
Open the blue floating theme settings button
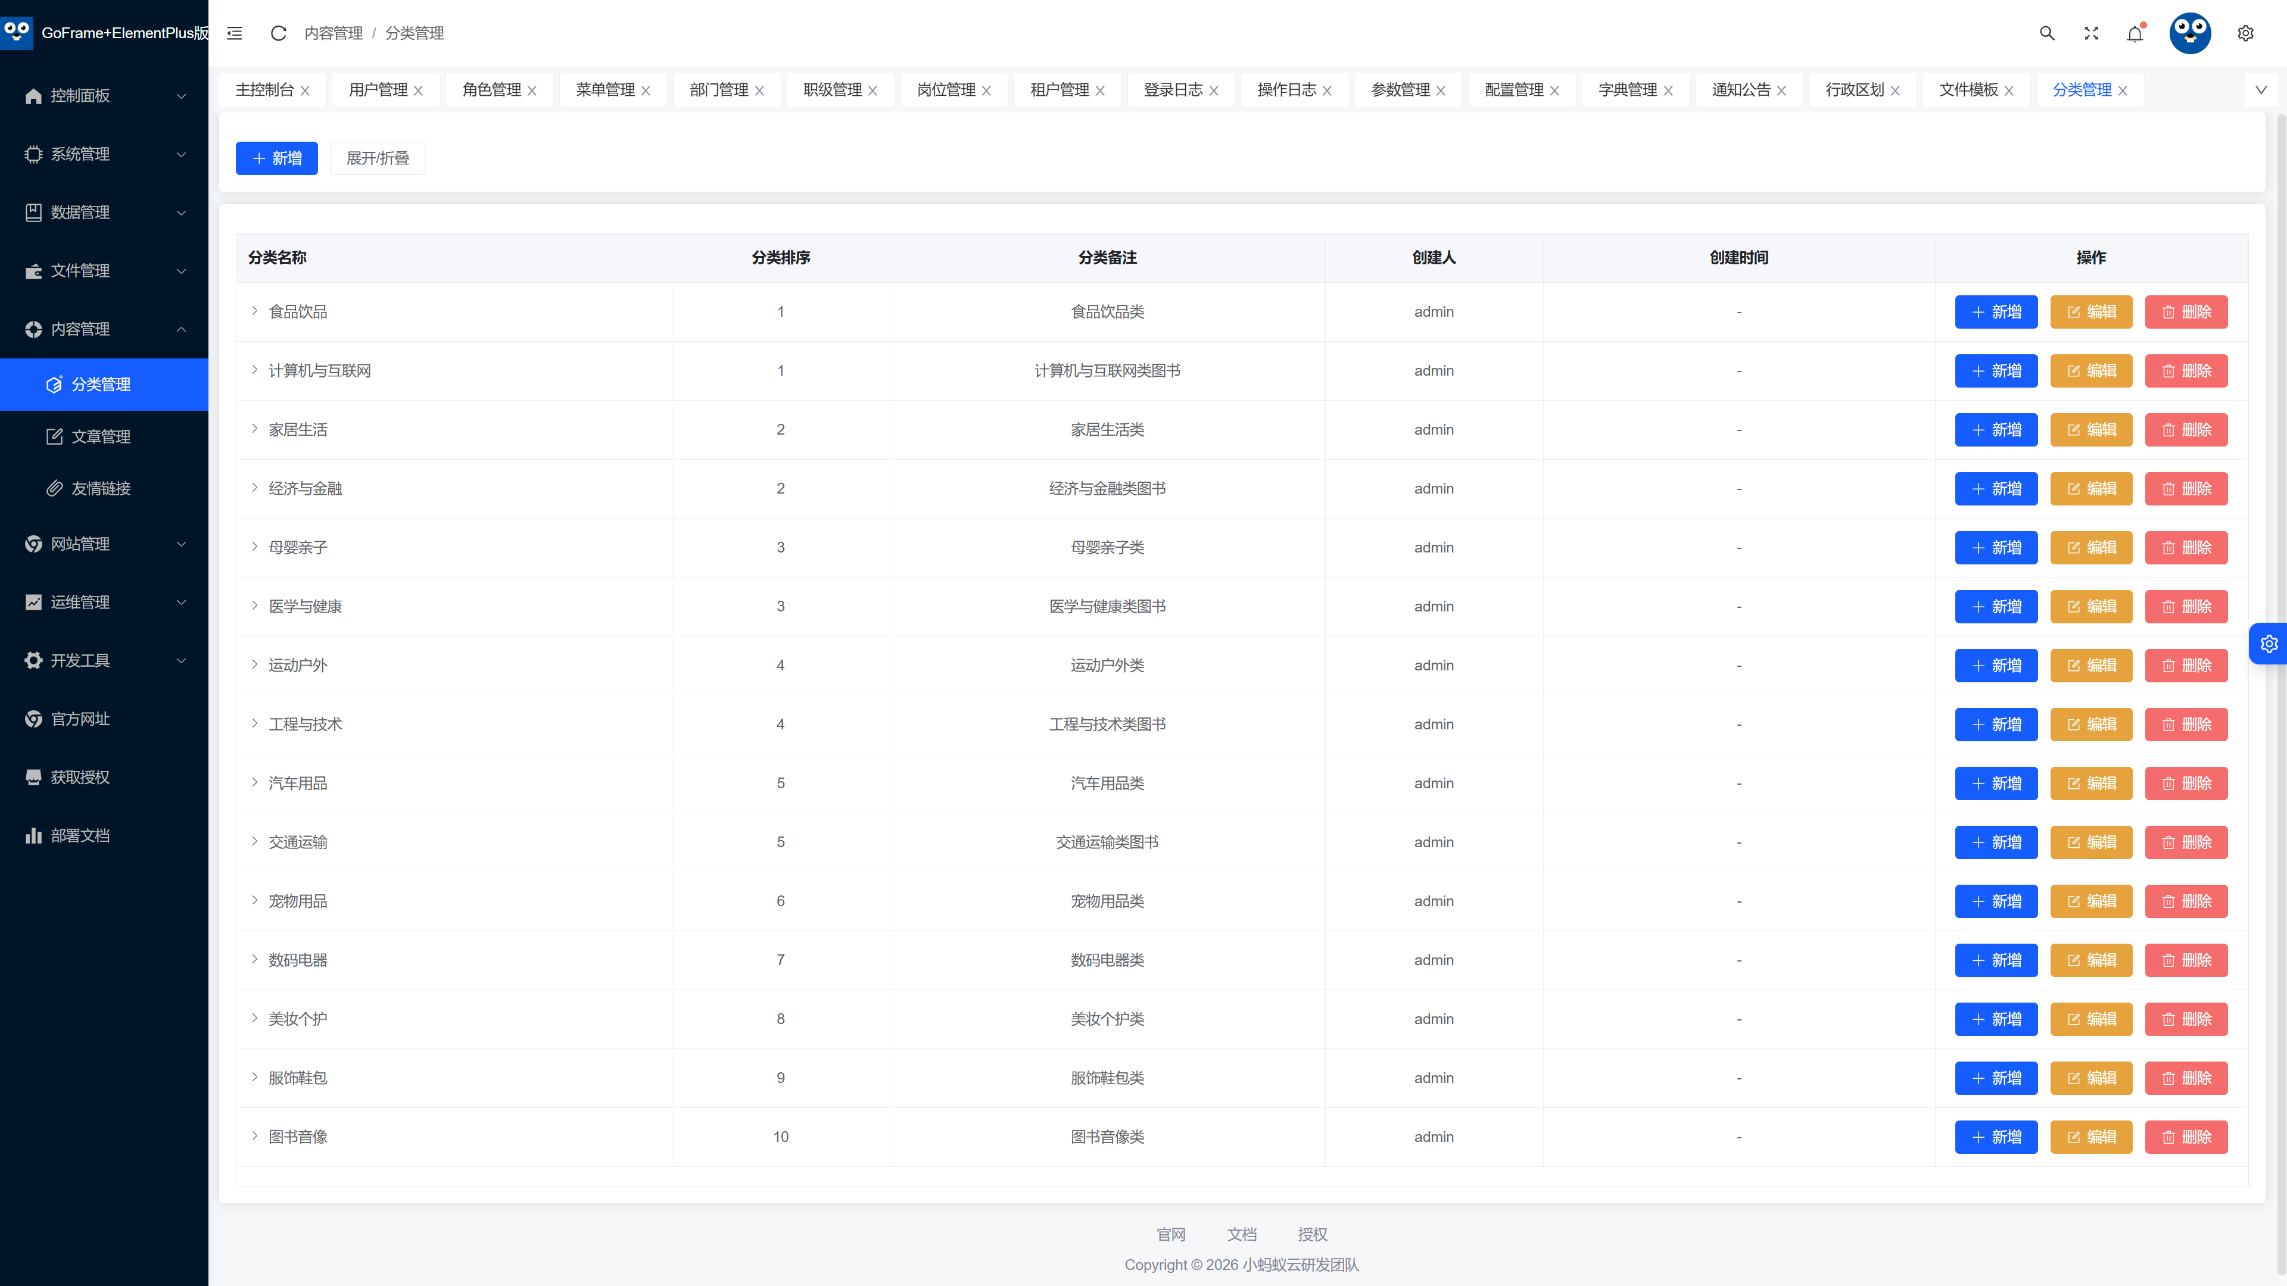2269,644
